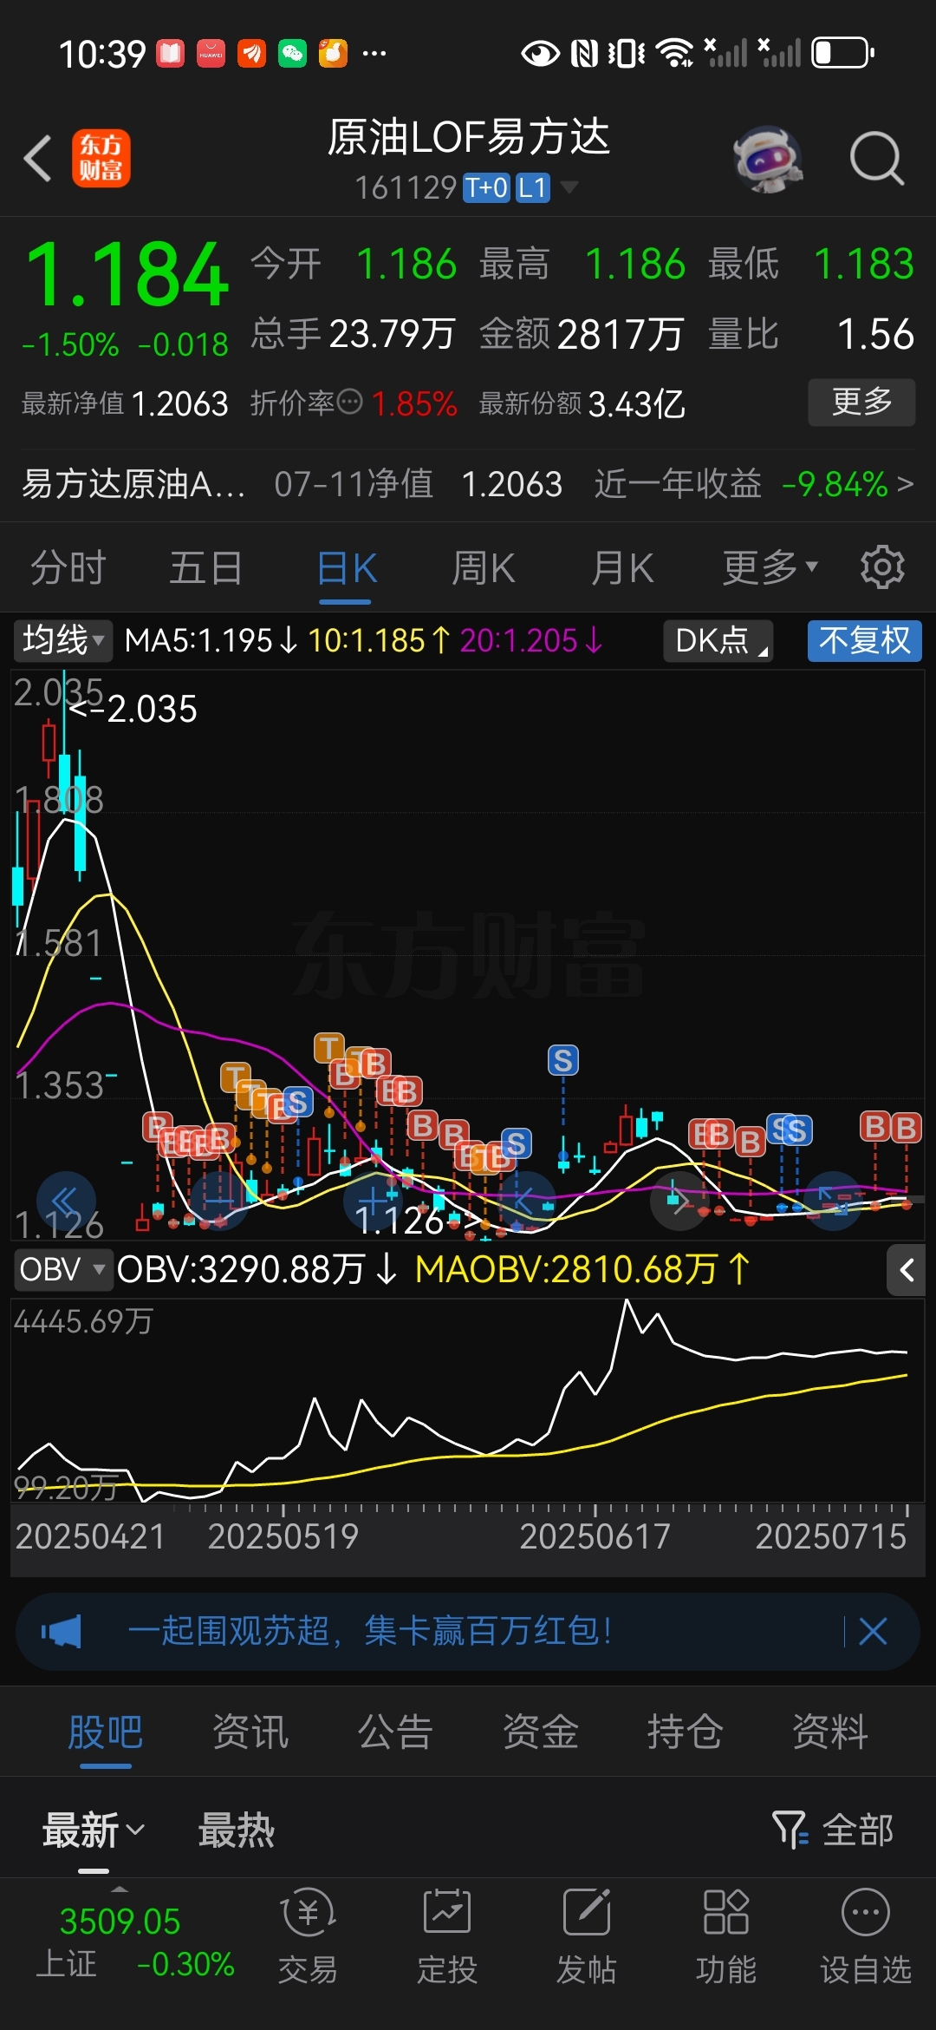Switch to the 五日 chart tab
Image resolution: width=936 pixels, height=2030 pixels.
click(206, 568)
